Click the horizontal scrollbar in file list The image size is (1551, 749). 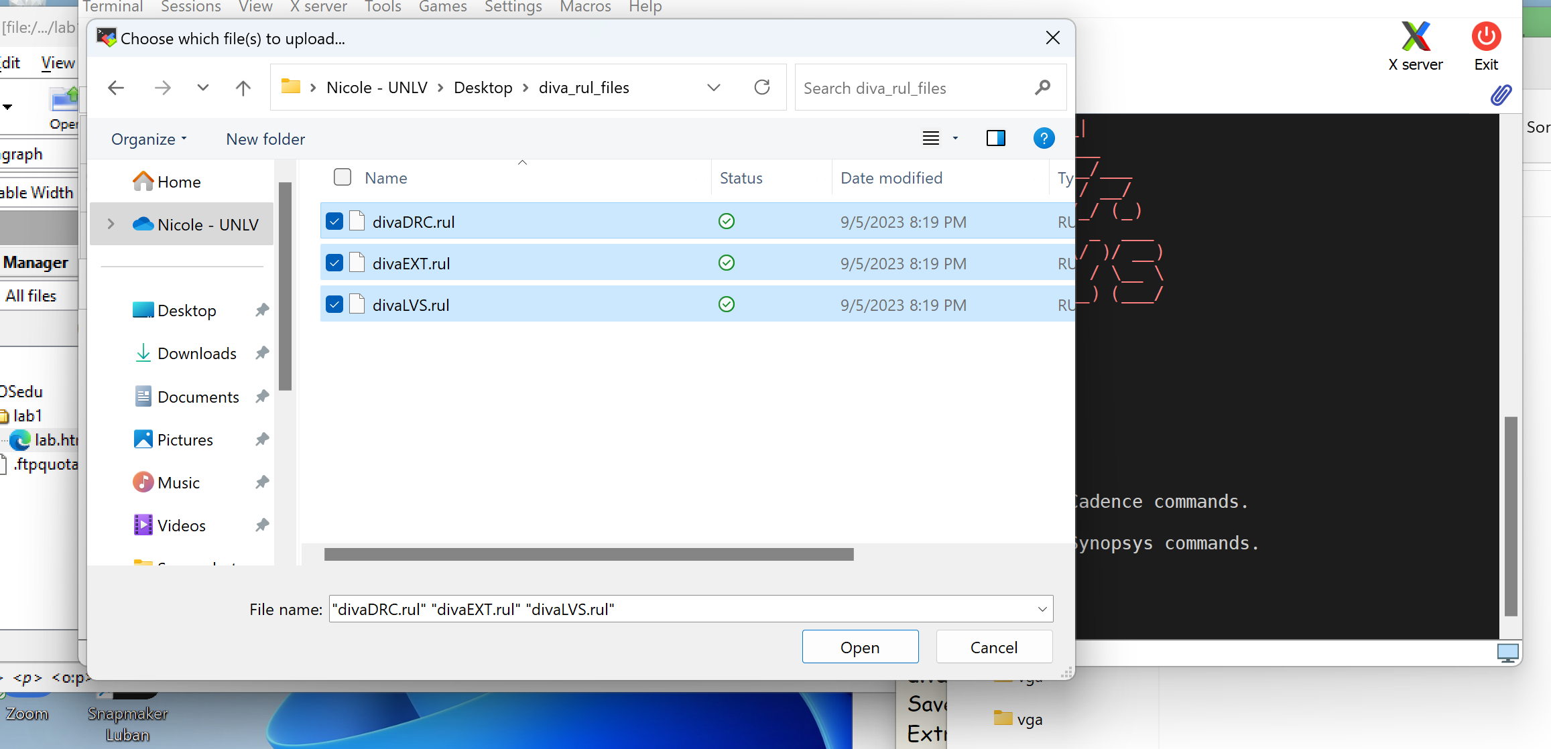click(x=588, y=555)
